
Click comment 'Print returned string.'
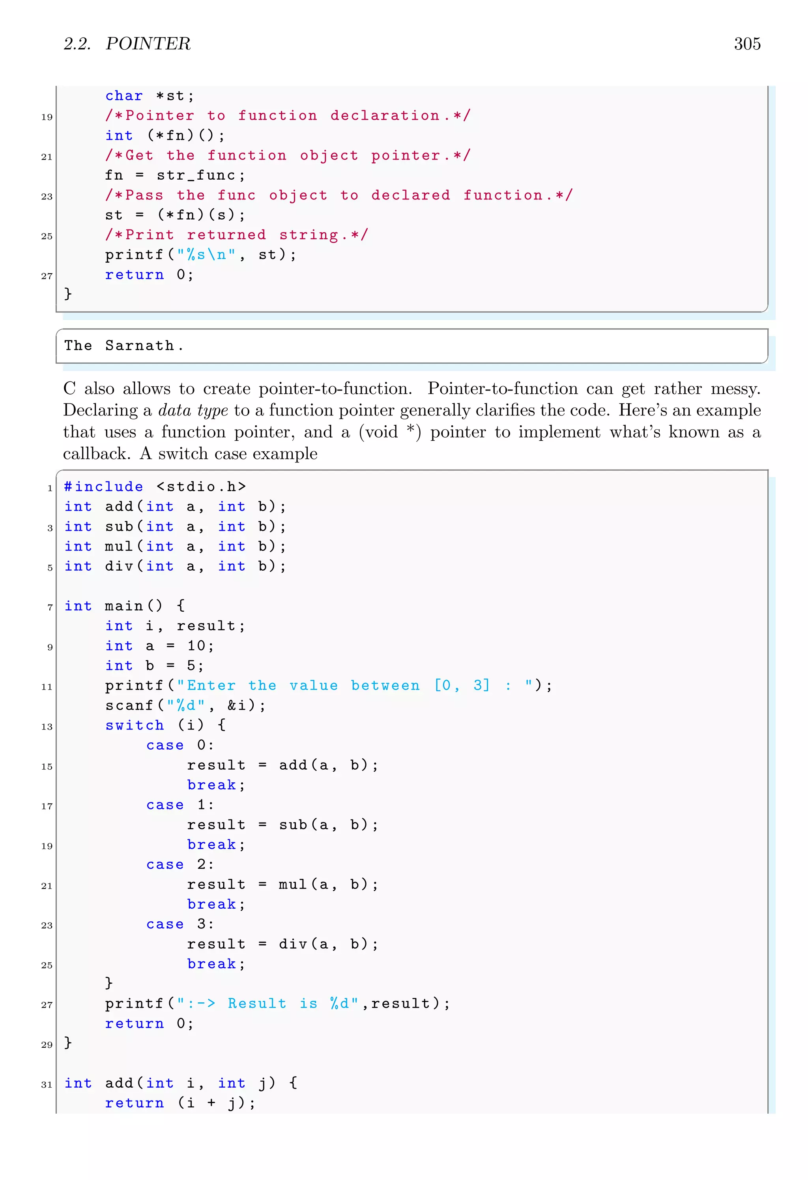click(x=237, y=234)
